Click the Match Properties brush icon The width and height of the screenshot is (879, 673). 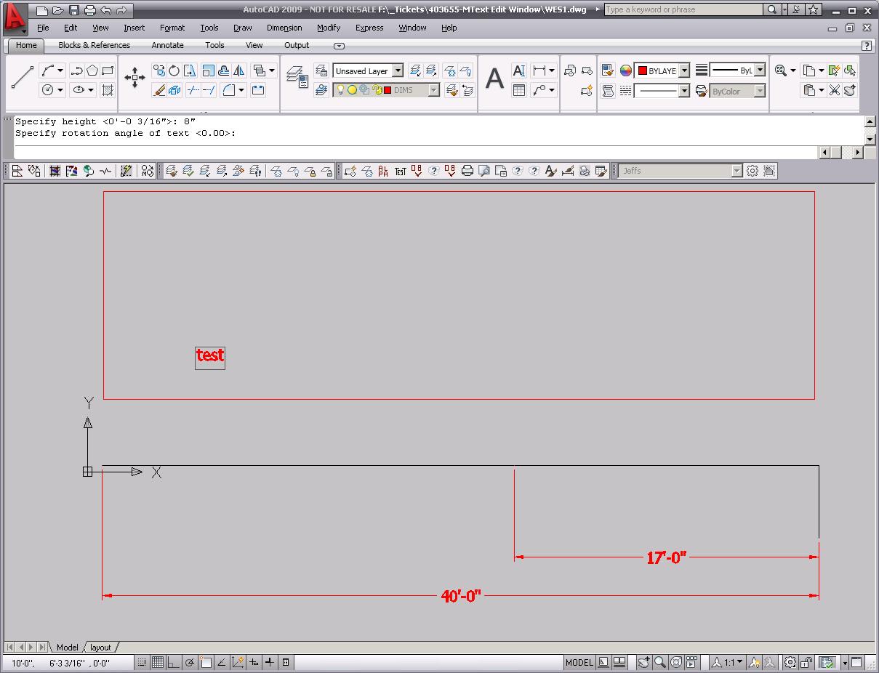608,70
